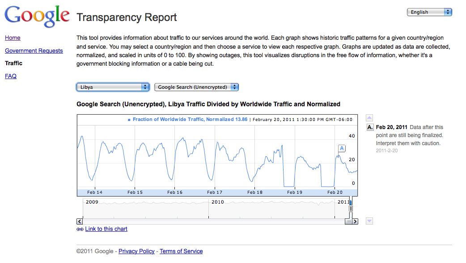Open the Libya country dropdown
The width and height of the screenshot is (466, 263).
113,87
